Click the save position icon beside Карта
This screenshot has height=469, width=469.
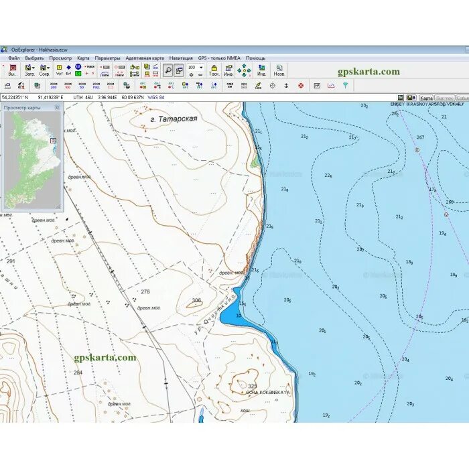pyautogui.click(x=411, y=98)
